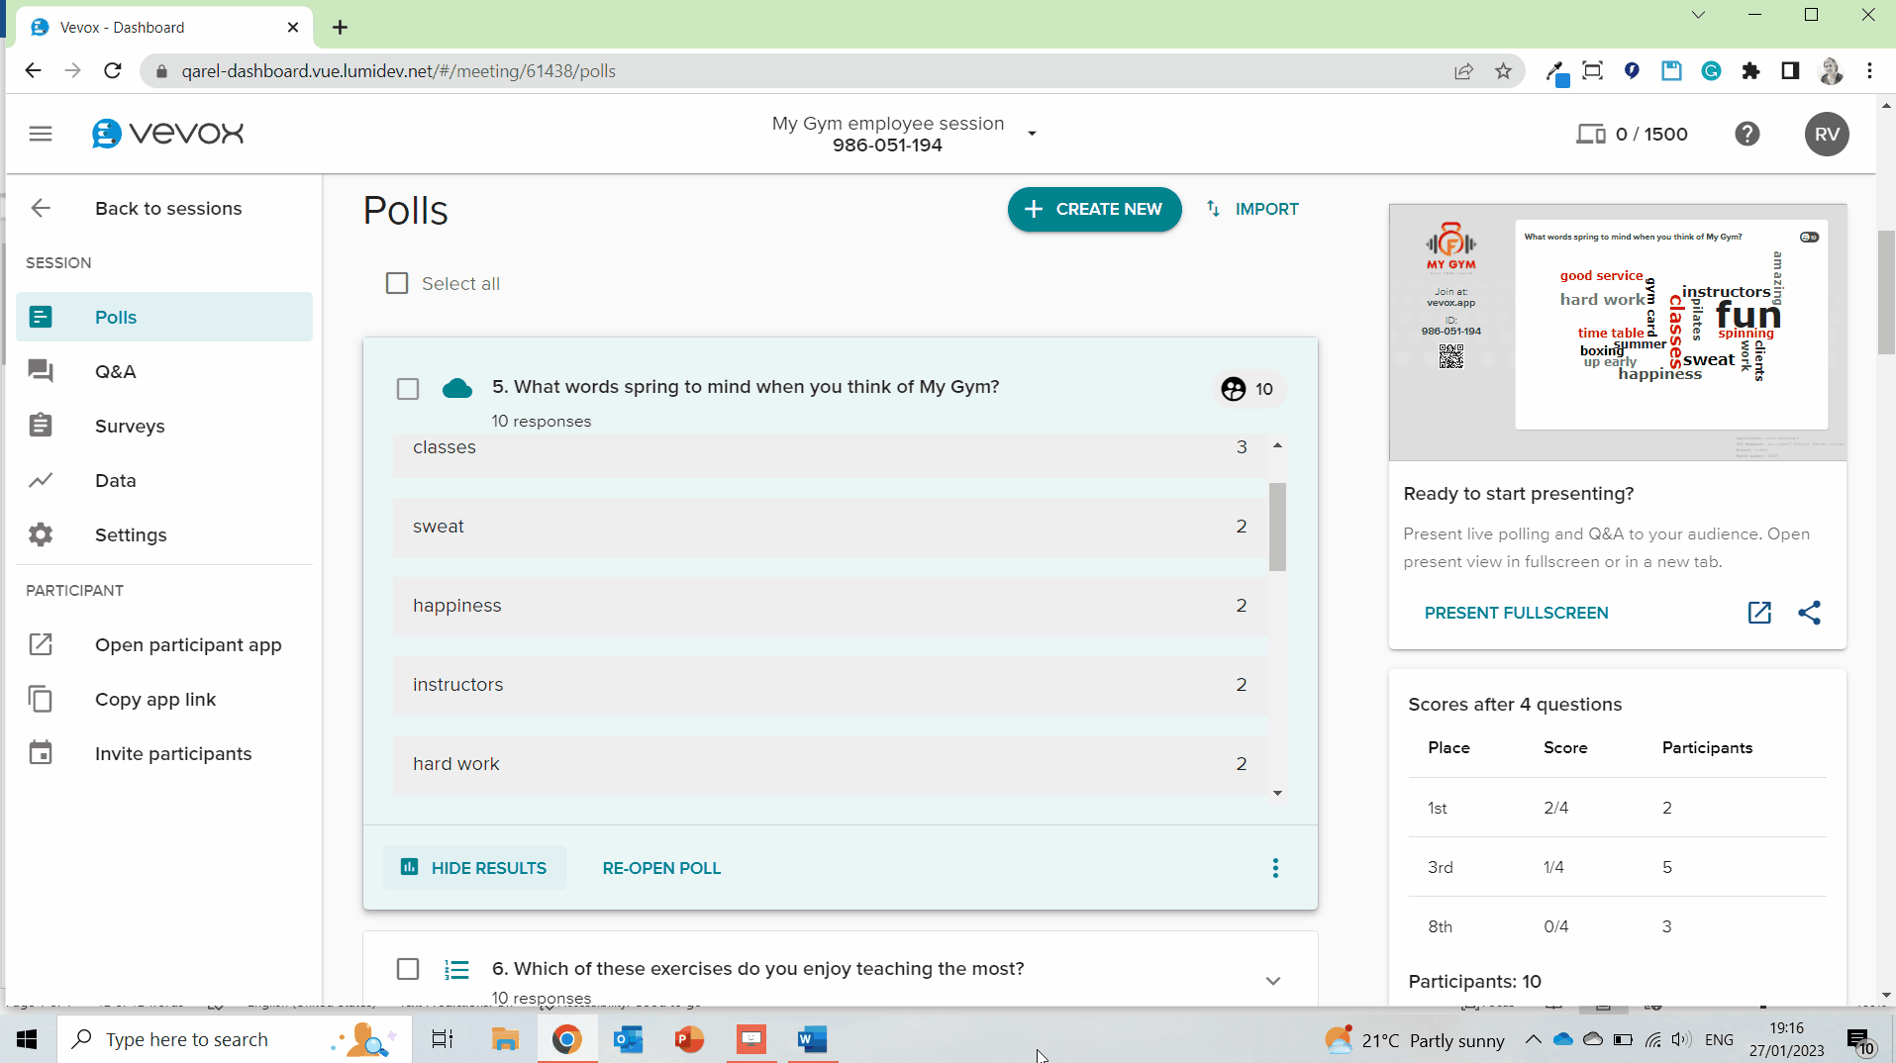Click the word cloud icon on question 5
This screenshot has height=1063, width=1896.
point(457,388)
